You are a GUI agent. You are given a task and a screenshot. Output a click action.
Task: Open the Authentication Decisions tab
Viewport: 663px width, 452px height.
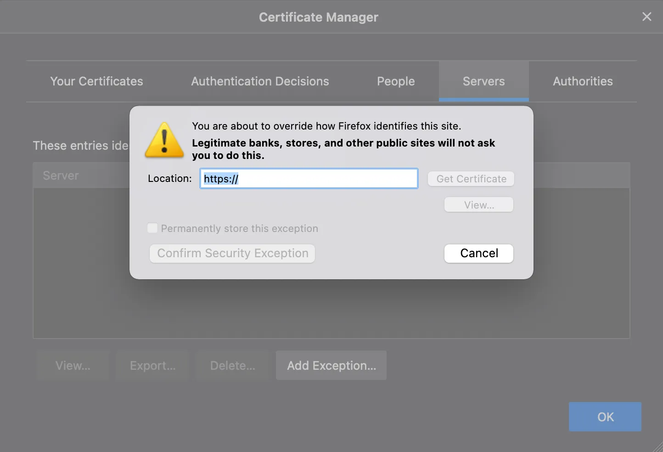[260, 81]
